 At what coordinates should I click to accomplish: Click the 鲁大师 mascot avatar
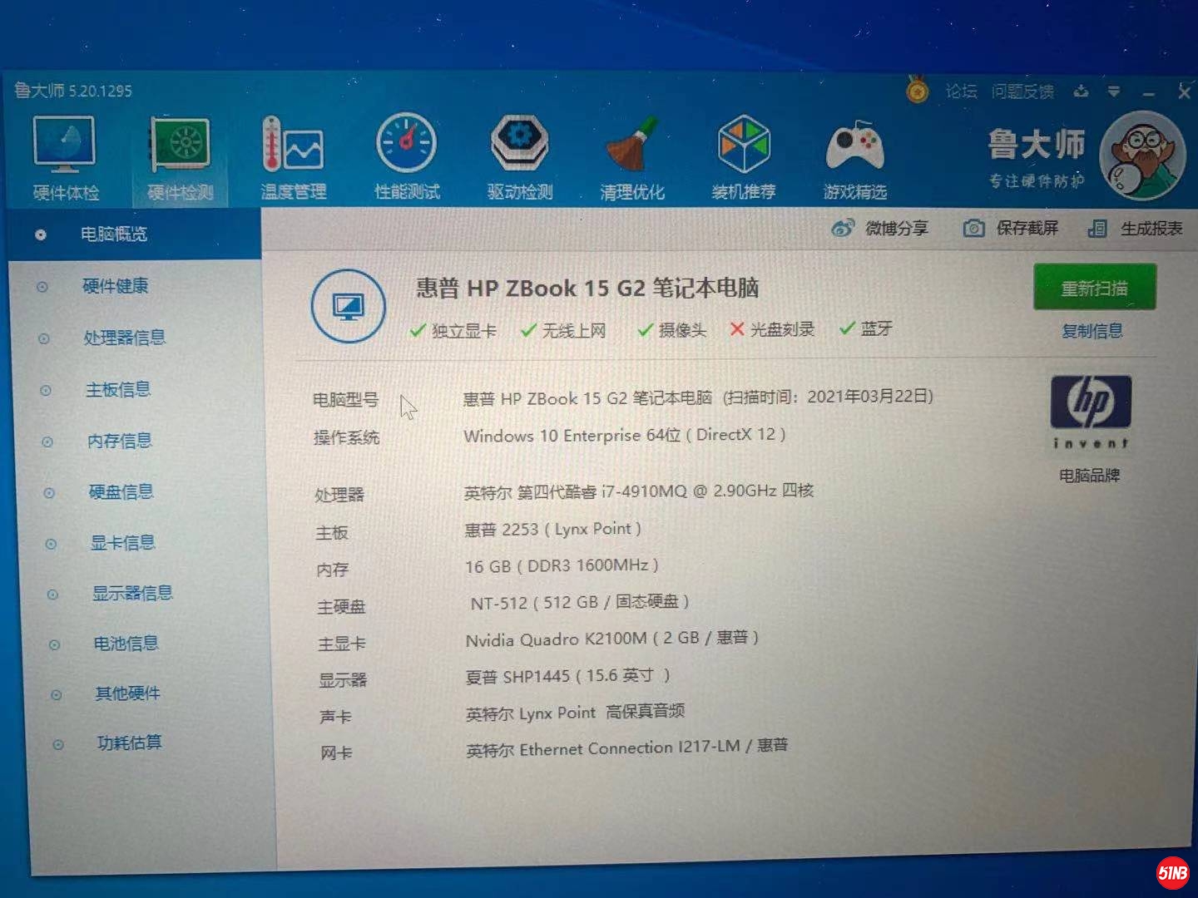point(1142,155)
